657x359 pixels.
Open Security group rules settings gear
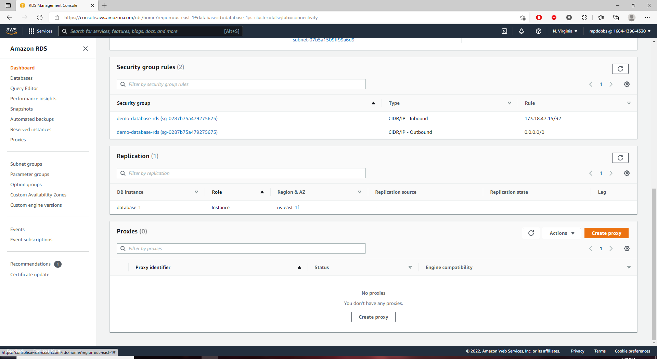(x=627, y=84)
